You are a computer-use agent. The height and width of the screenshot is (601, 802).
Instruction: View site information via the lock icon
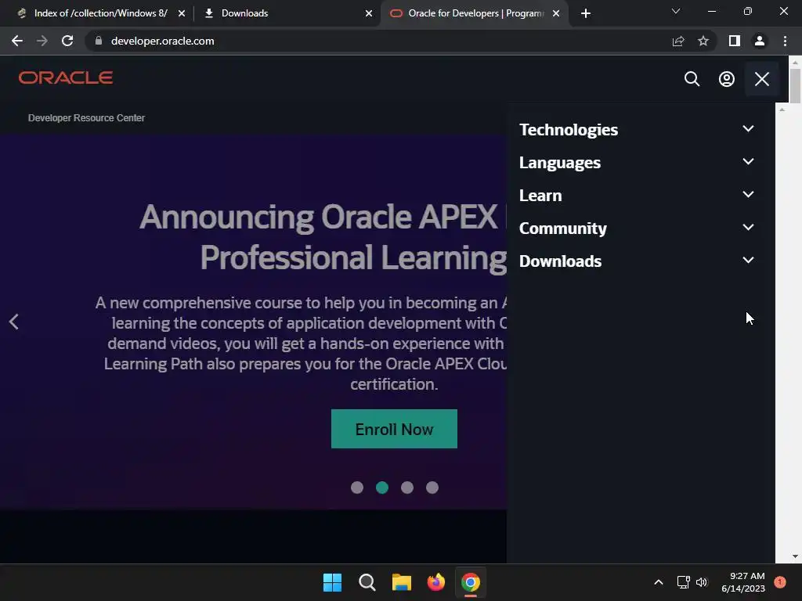pyautogui.click(x=99, y=41)
